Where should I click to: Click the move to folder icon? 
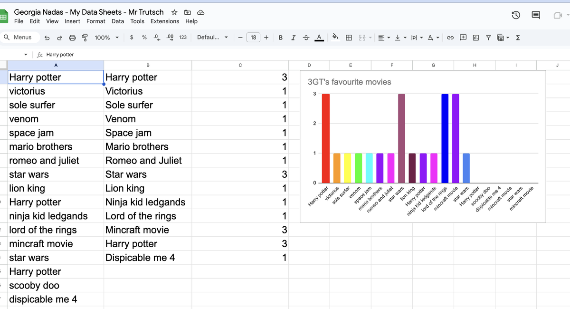coord(188,12)
